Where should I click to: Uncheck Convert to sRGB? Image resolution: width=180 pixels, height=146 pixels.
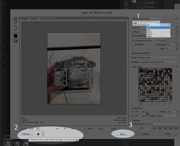click(x=133, y=53)
